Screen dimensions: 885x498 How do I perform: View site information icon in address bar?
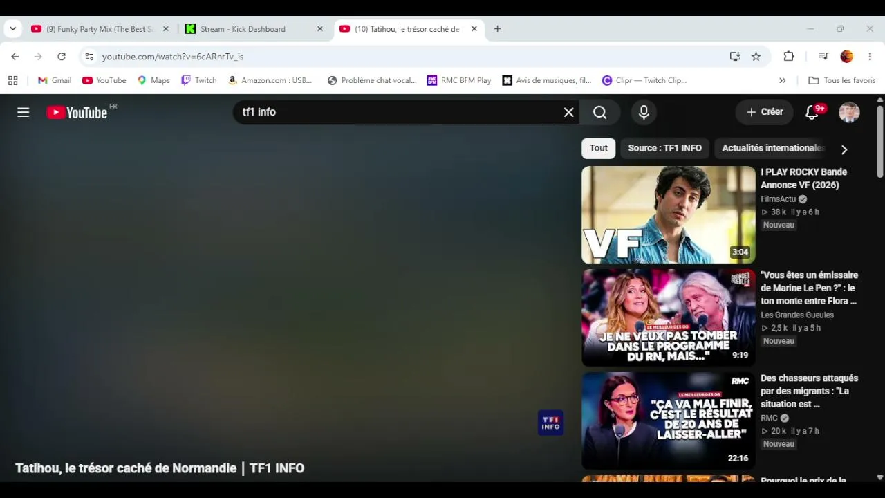click(x=89, y=57)
